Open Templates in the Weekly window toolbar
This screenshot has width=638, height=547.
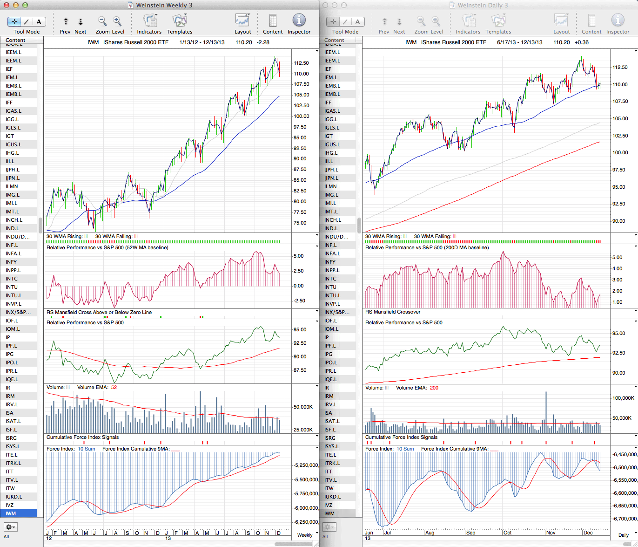click(x=179, y=21)
